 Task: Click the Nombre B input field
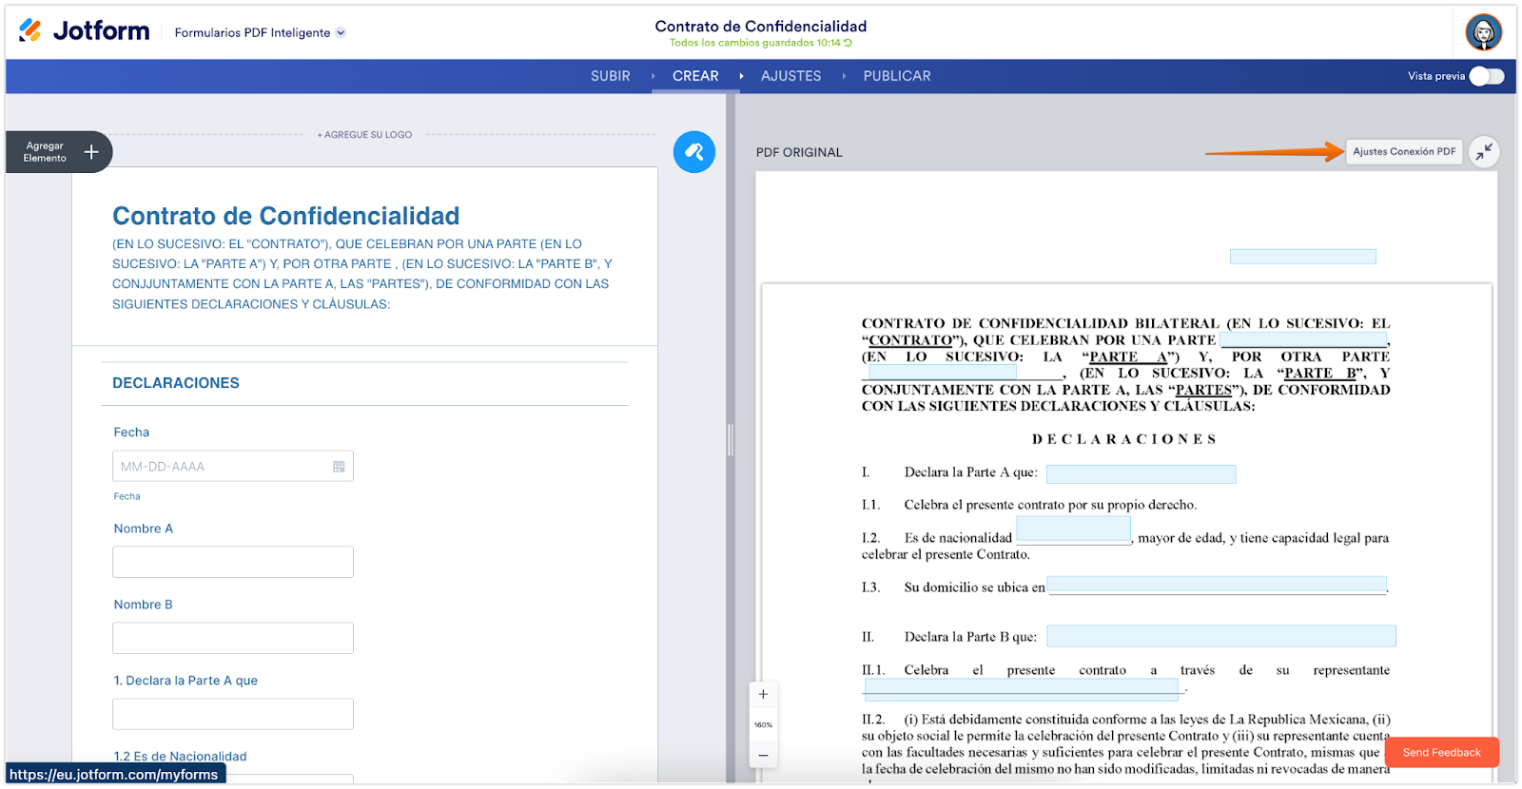click(233, 638)
